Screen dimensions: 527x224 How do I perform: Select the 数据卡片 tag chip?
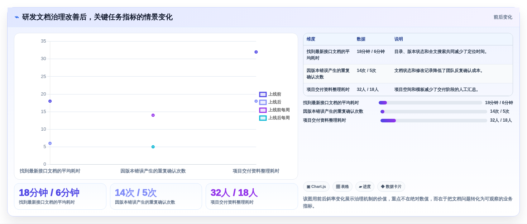pyautogui.click(x=391, y=187)
